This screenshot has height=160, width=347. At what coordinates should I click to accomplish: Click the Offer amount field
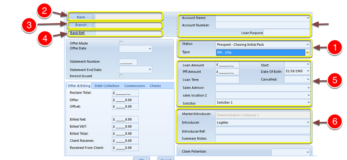click(125, 100)
